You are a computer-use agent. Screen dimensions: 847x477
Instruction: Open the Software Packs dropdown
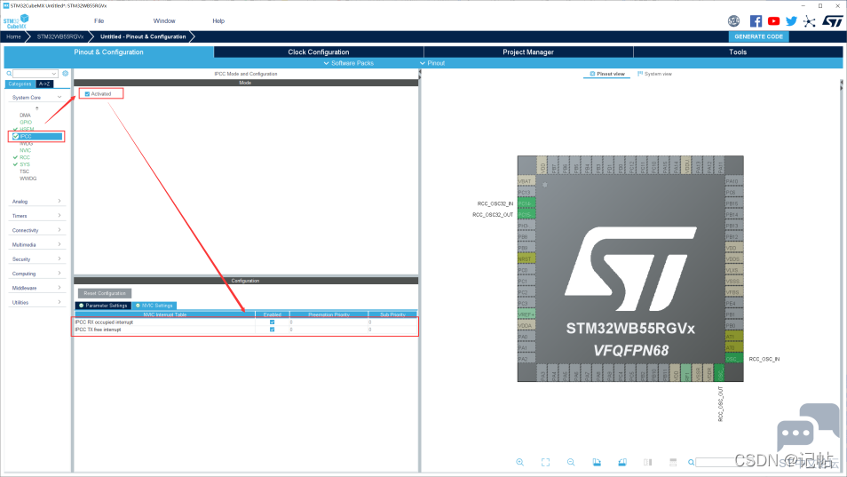[348, 63]
